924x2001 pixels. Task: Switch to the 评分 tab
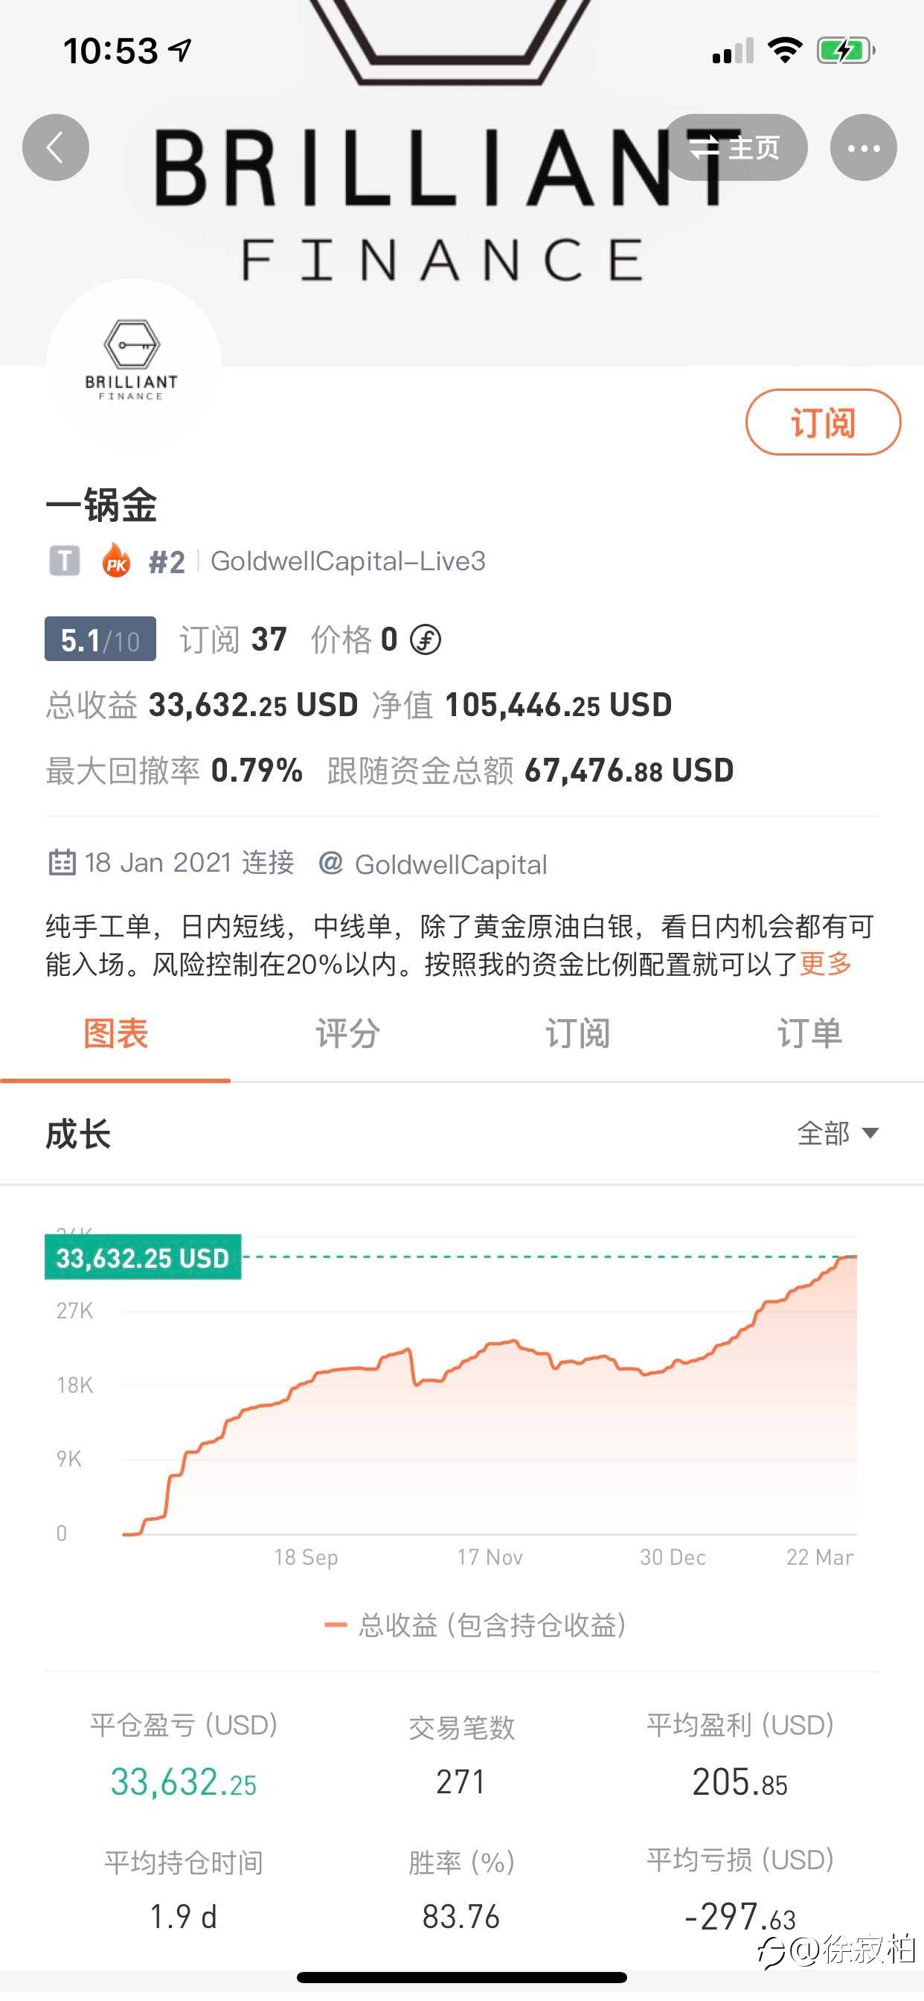pyautogui.click(x=347, y=1034)
